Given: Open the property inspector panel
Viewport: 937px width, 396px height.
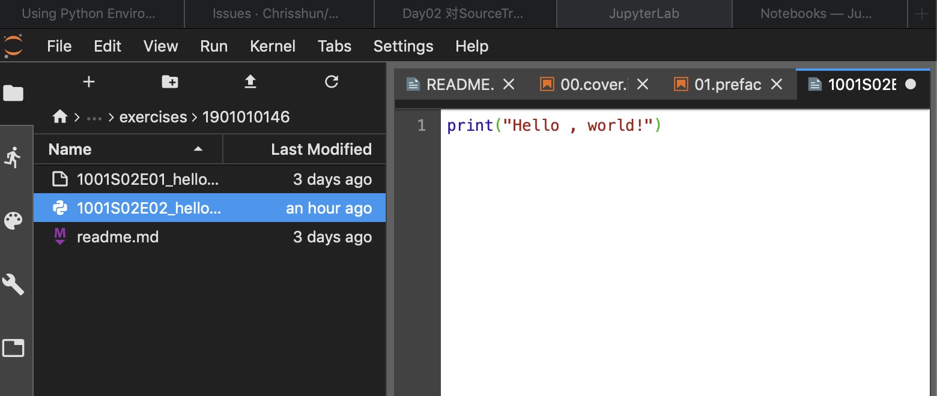Looking at the screenshot, I should pos(13,284).
